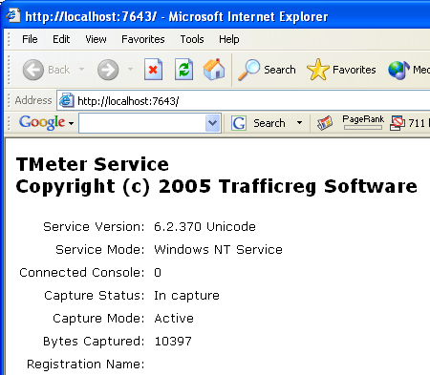Click the Active capture mode value
The height and width of the screenshot is (375, 430).
(174, 319)
